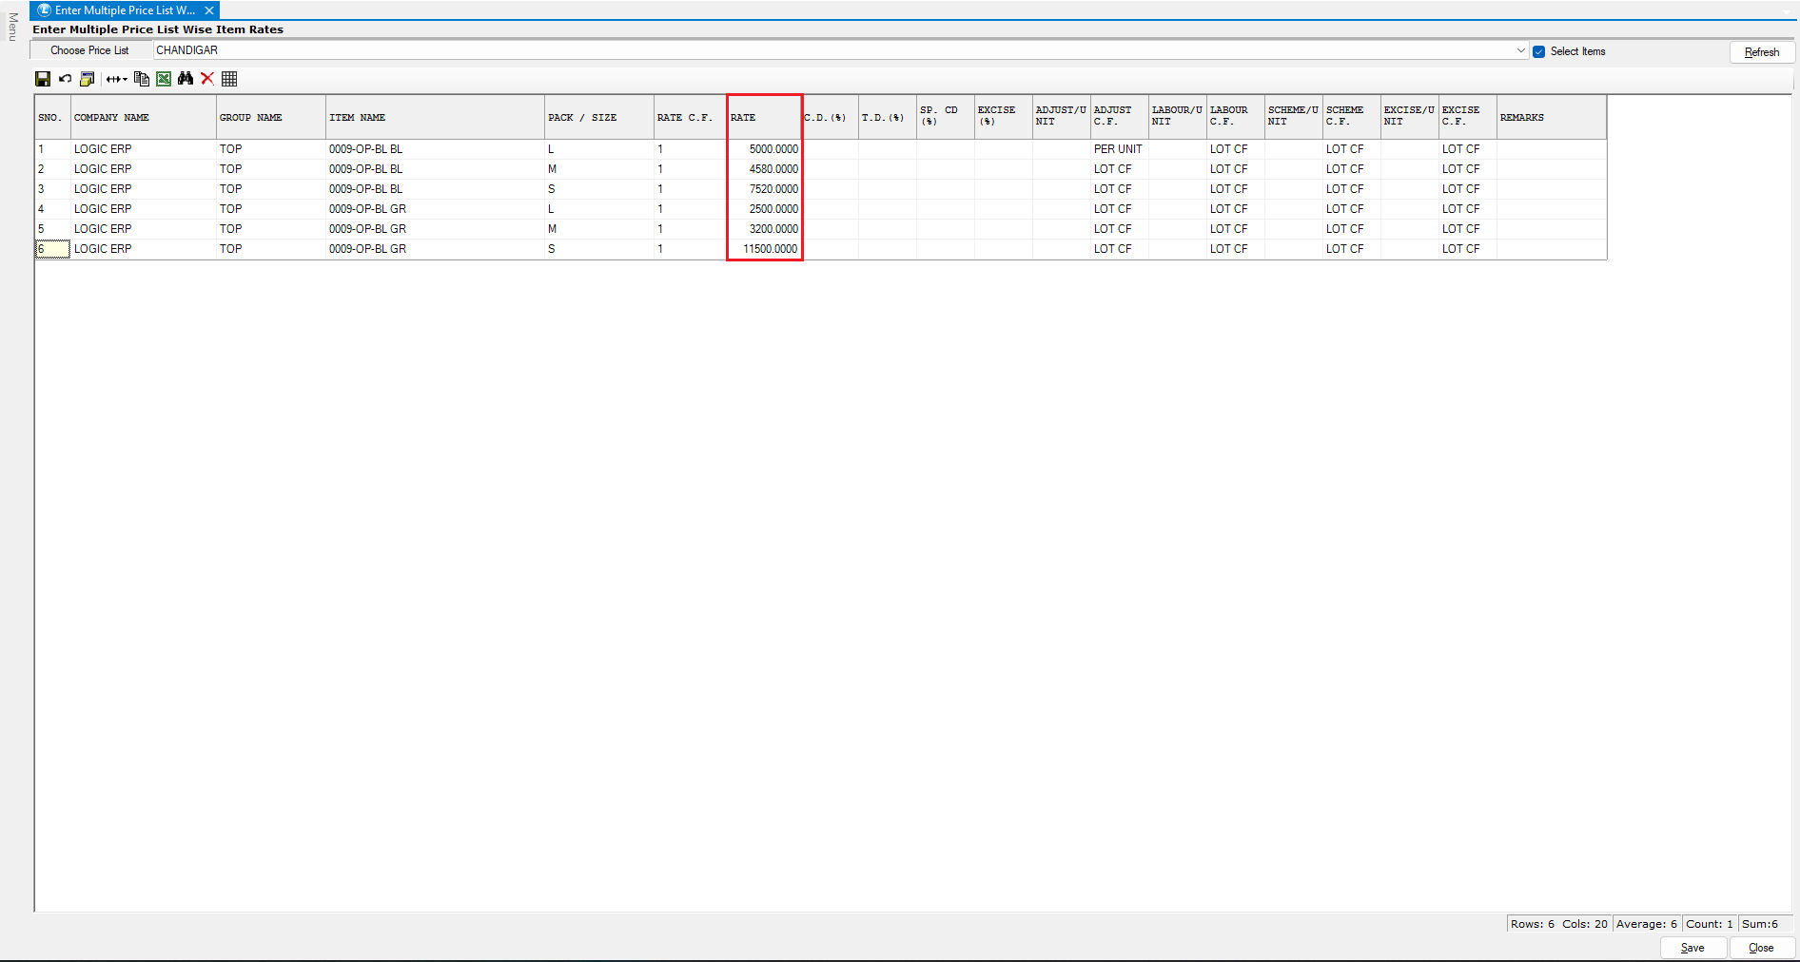
Task: Uncheck the Select Items checkbox
Action: 1538,51
